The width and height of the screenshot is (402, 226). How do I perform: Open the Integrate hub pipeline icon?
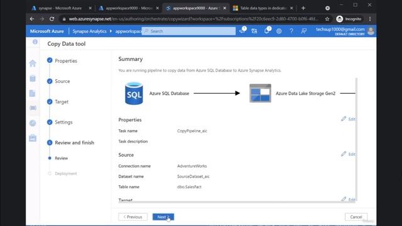[33, 108]
